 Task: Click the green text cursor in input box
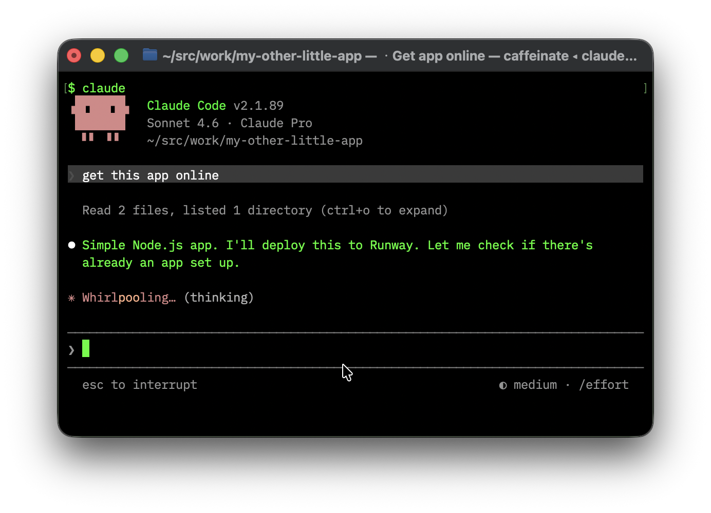pos(86,348)
